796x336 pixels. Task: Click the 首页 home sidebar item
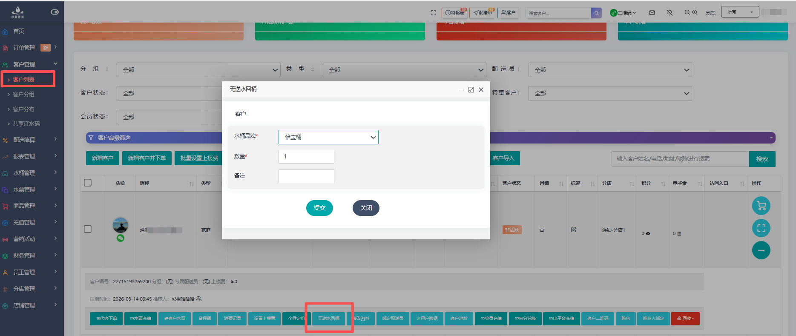click(x=19, y=31)
